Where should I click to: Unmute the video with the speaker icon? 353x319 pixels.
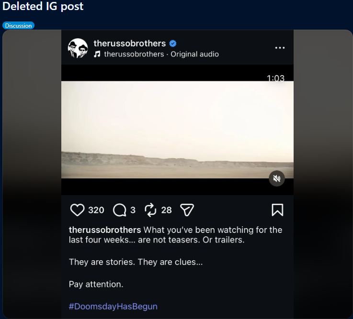[276, 178]
